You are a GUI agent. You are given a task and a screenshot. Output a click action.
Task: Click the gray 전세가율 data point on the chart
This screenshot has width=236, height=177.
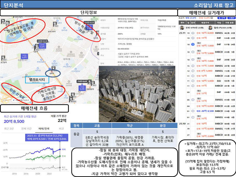click(x=60, y=167)
